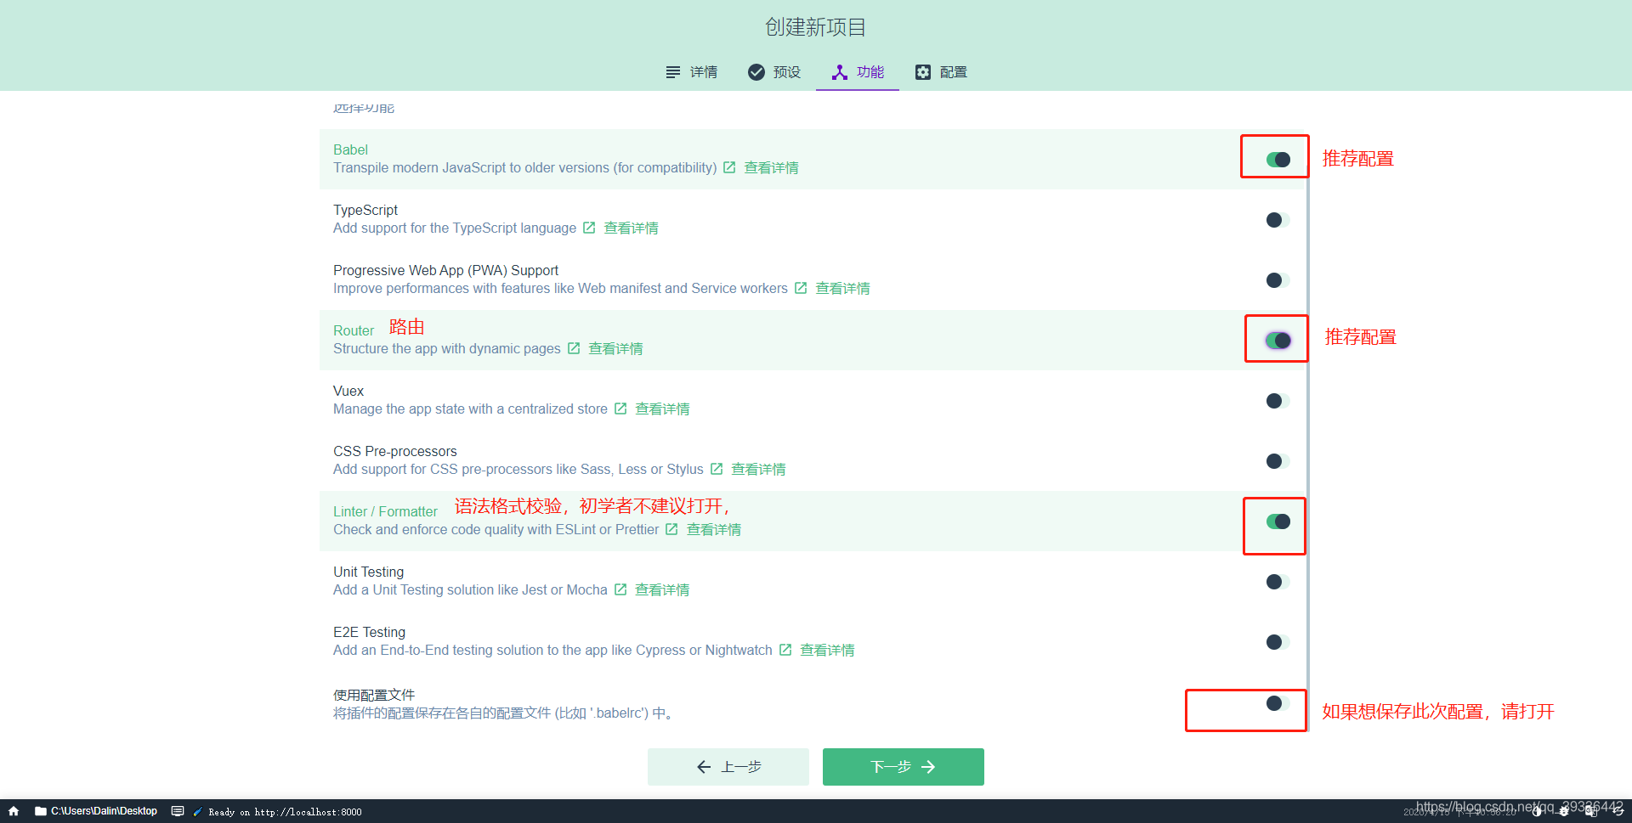Open E2E Testing external link icon
Viewport: 1632px width, 823px height.
tap(785, 650)
